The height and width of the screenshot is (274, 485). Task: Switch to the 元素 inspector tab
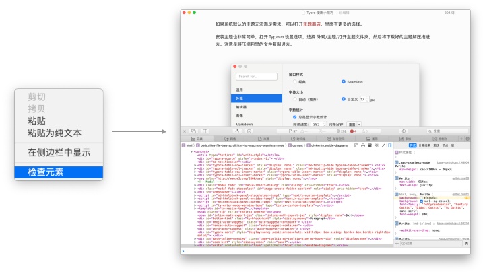coord(197,139)
